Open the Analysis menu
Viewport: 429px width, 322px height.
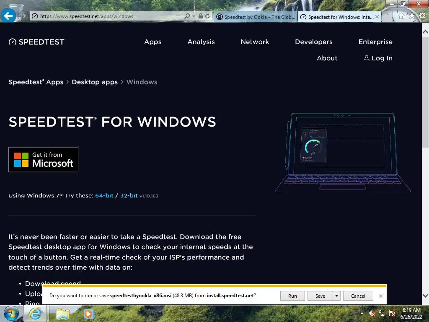tap(201, 42)
